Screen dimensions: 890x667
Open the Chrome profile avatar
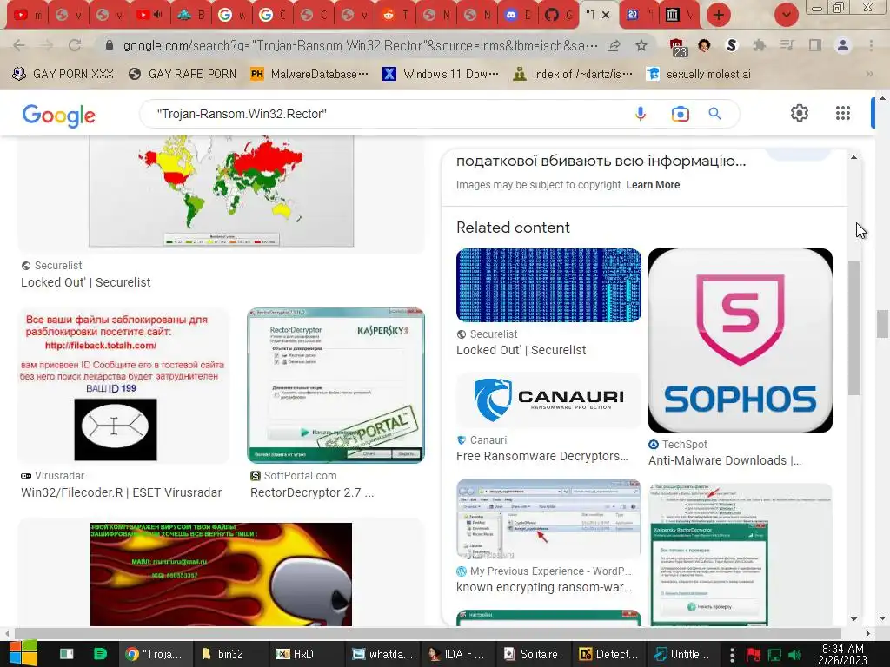click(x=843, y=45)
